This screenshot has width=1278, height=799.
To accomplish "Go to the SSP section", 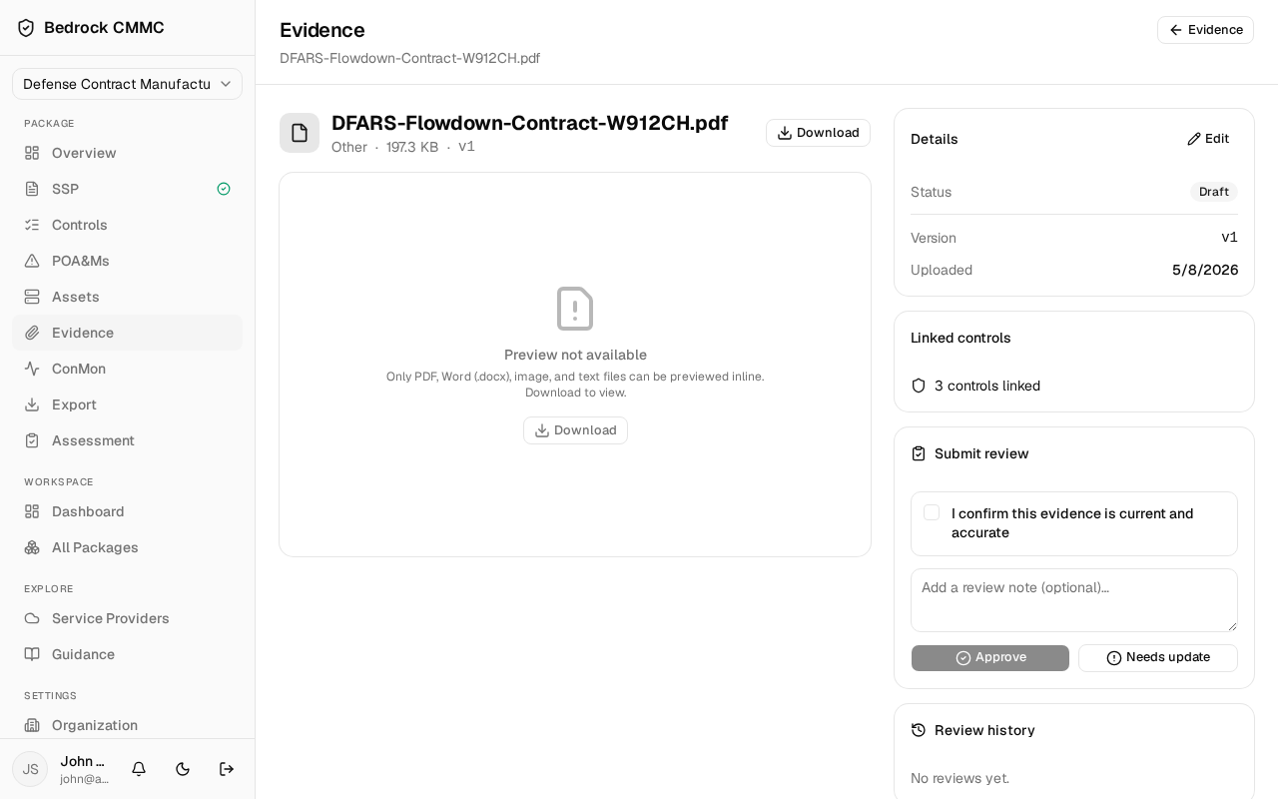I will coord(127,189).
